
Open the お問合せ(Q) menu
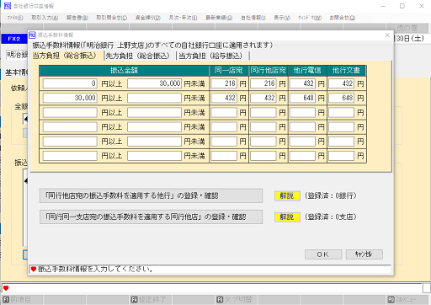tap(343, 18)
